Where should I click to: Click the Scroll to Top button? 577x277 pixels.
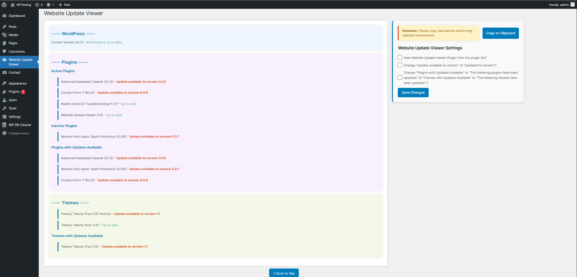pyautogui.click(x=284, y=273)
